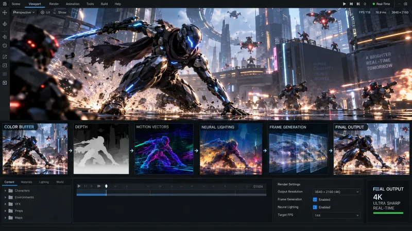Click the 01024 timeline frame counter

[258, 186]
